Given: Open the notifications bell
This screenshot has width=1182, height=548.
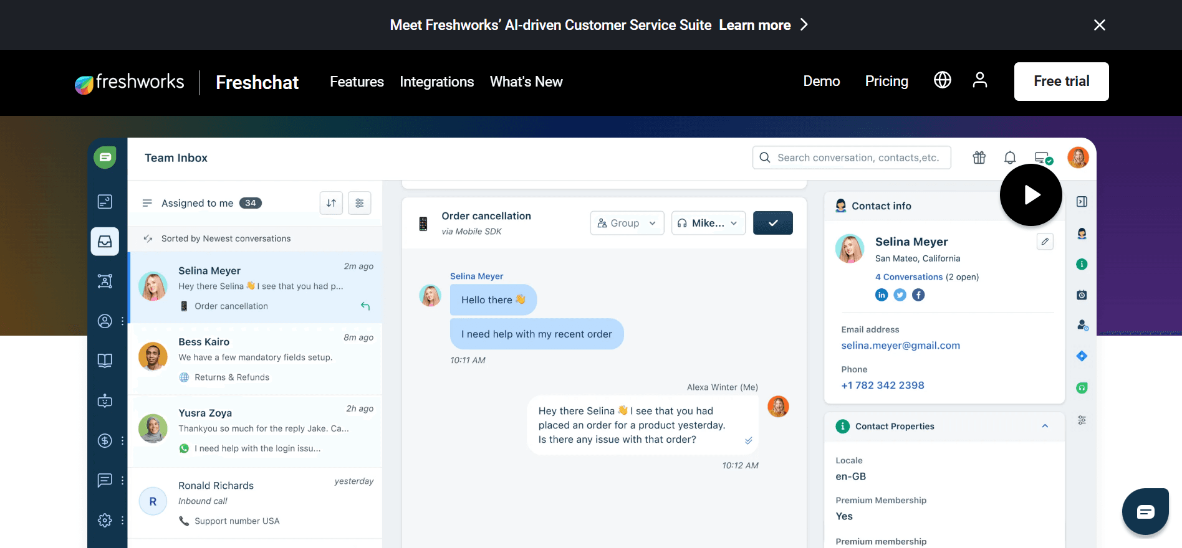Looking at the screenshot, I should (x=1010, y=158).
